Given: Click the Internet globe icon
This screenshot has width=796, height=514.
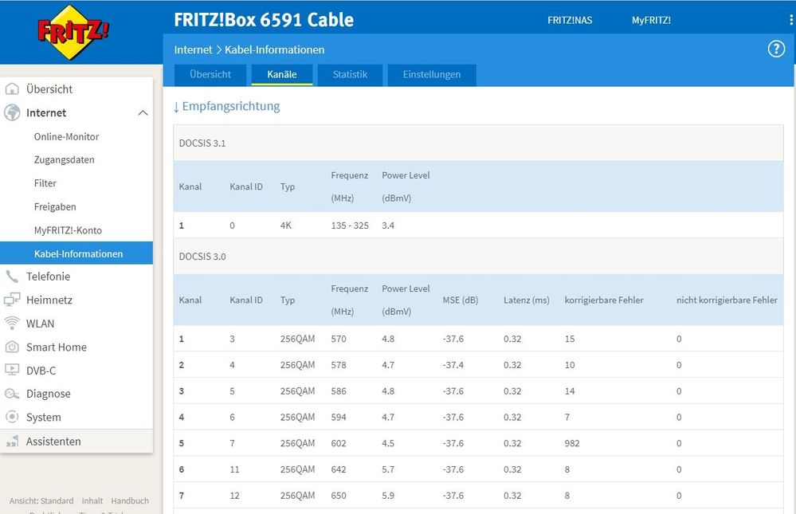Looking at the screenshot, I should (x=12, y=112).
